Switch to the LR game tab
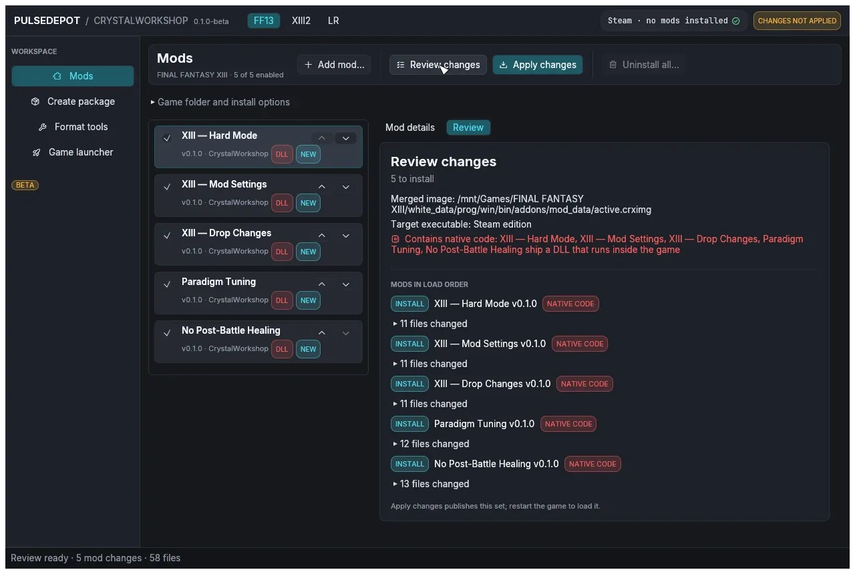 coord(333,21)
